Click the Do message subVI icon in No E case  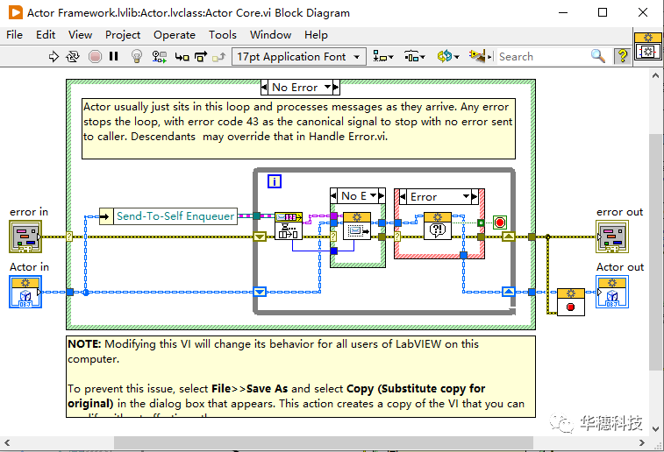[x=357, y=226]
